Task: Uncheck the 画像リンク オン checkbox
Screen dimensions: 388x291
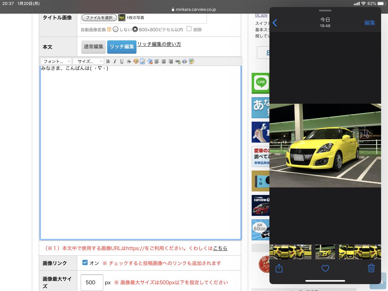Action: [x=85, y=263]
